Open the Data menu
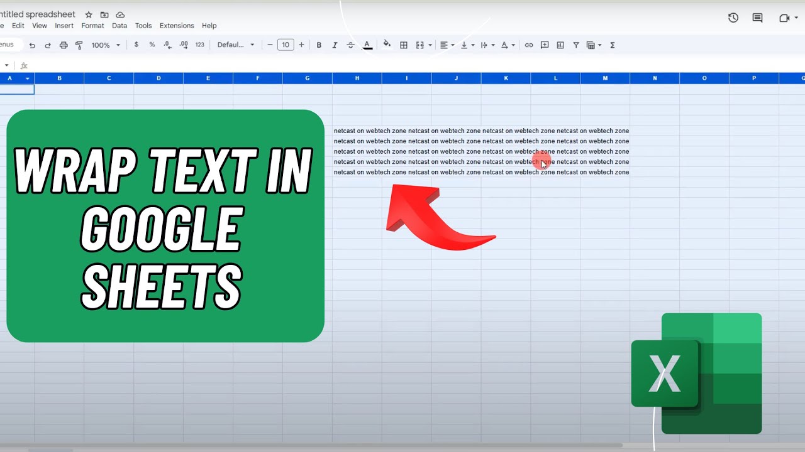This screenshot has height=452, width=805. point(119,26)
